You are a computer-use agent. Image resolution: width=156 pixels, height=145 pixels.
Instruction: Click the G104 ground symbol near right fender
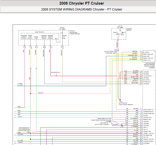120,100
